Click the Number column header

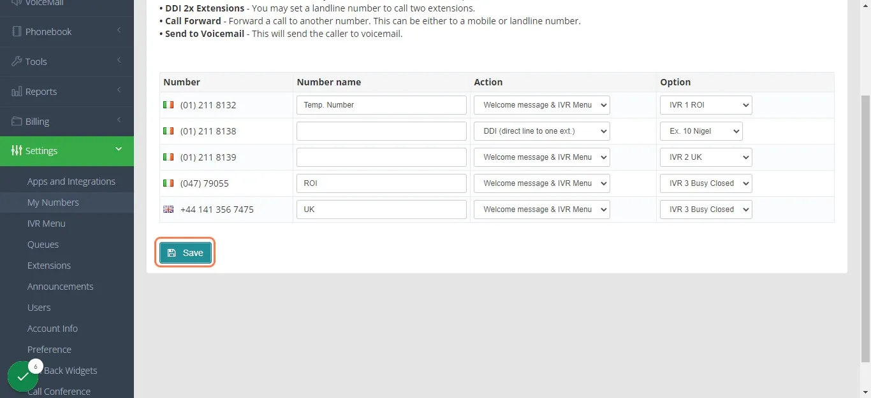tap(182, 82)
